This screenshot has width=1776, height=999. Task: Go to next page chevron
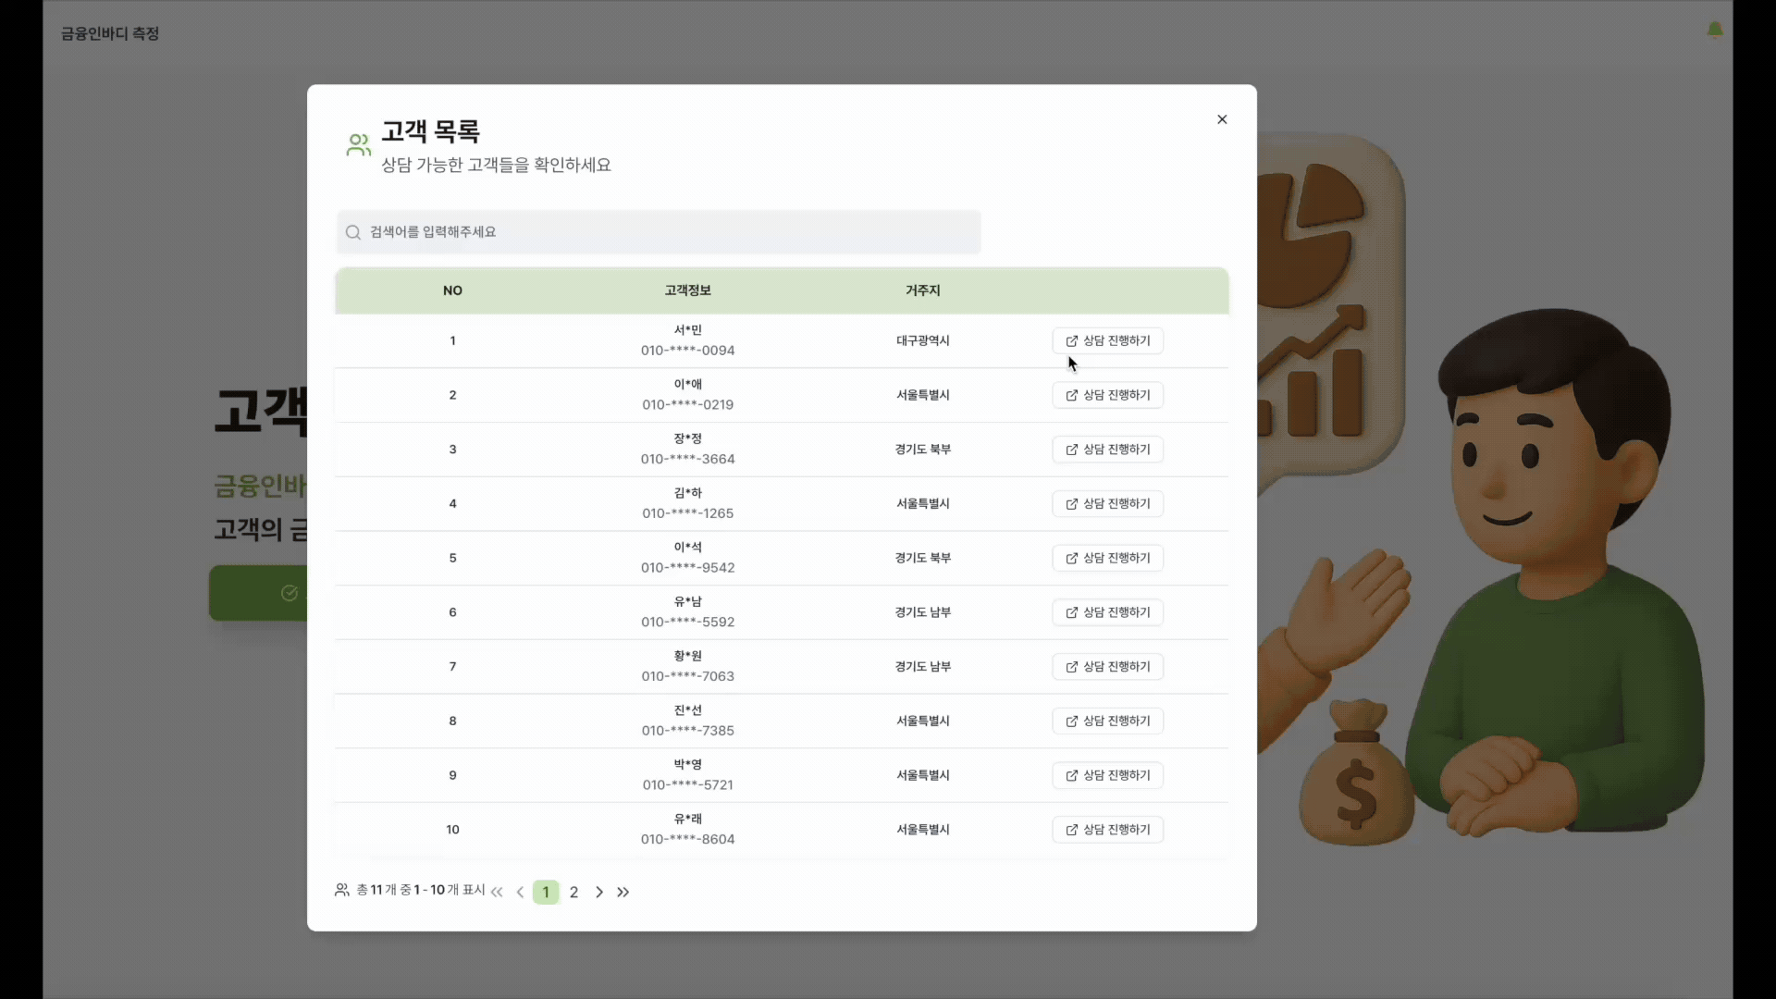599,892
